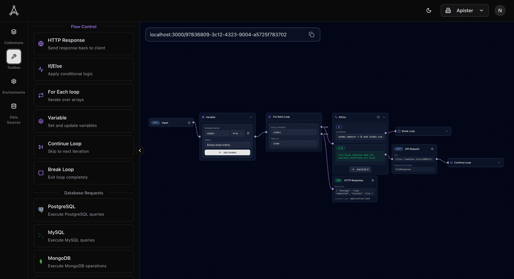
Task: Open the Array type dropdown
Action: (237, 133)
